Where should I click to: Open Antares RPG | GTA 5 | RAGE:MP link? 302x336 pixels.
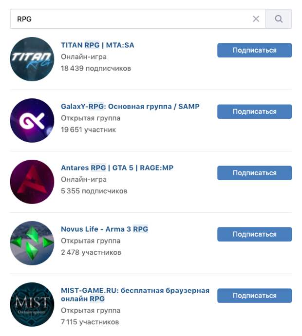click(x=117, y=168)
